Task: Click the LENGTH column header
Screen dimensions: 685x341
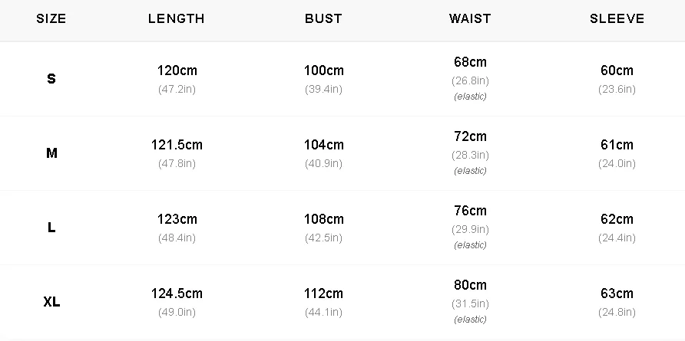Action: pos(177,18)
